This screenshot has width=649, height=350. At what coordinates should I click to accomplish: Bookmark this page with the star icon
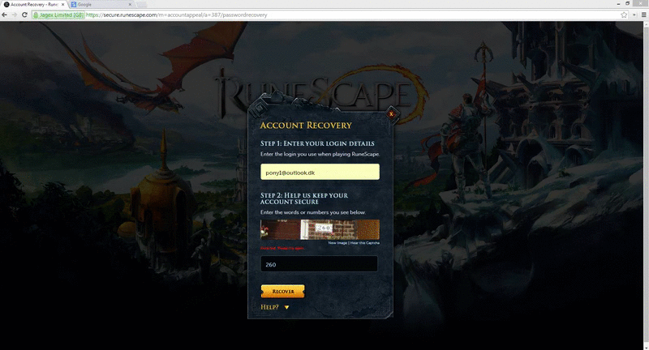point(624,15)
